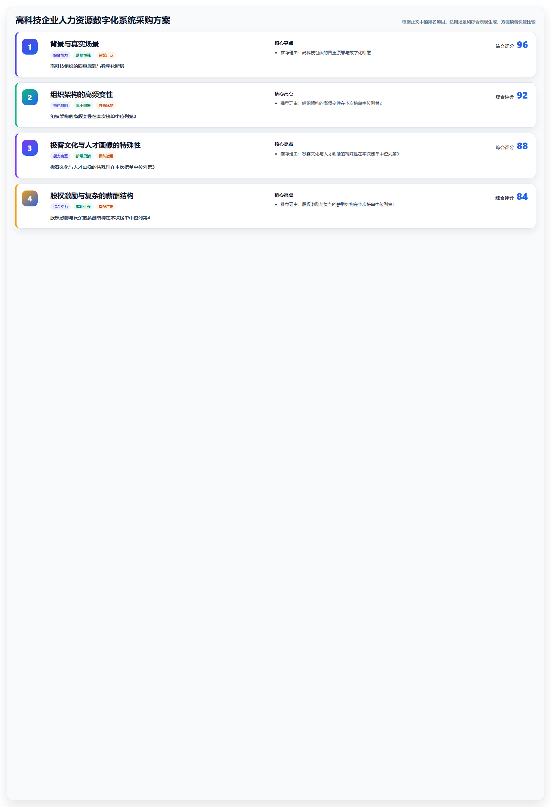
Task: Click the score 96 value
Action: [522, 45]
